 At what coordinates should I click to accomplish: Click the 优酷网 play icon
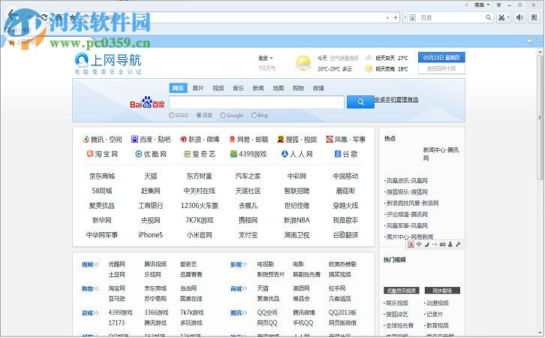click(x=138, y=154)
